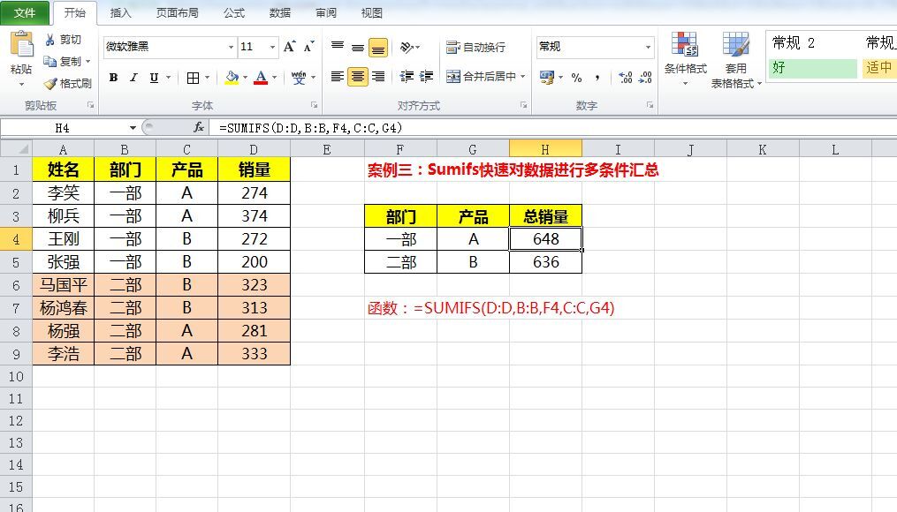Align text right
The height and width of the screenshot is (512, 897).
point(378,77)
